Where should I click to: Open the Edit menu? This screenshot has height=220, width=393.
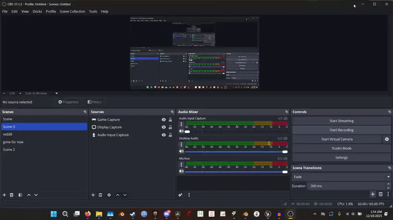[14, 11]
